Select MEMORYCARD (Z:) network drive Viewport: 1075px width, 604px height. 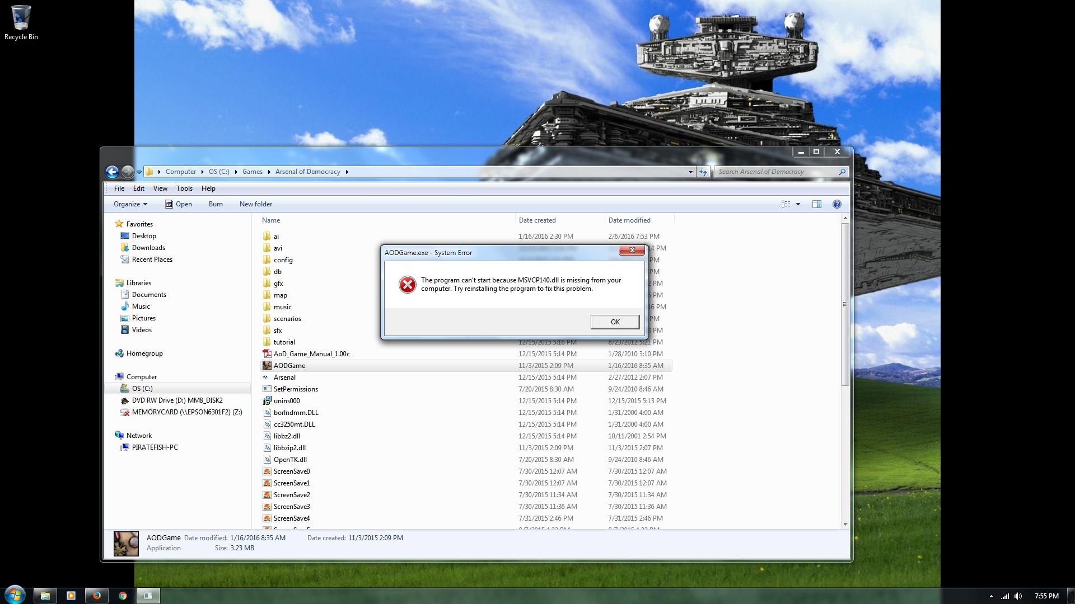click(x=186, y=412)
